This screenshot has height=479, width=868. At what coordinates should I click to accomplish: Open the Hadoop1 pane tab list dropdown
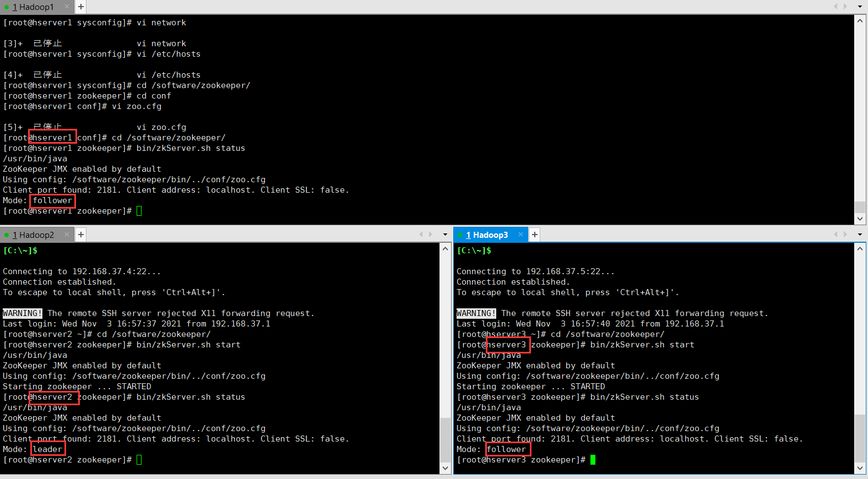(x=859, y=7)
